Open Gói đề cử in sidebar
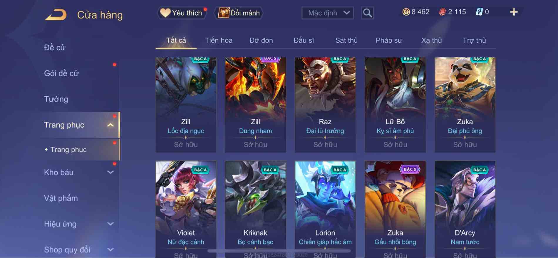This screenshot has width=558, height=258. point(61,73)
